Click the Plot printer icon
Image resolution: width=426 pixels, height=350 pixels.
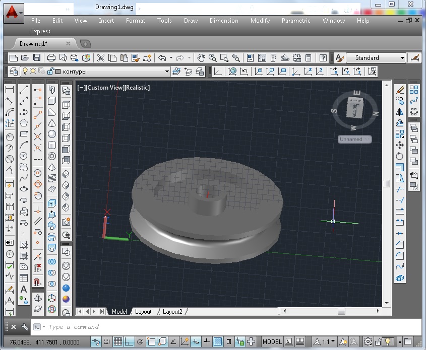(x=51, y=58)
